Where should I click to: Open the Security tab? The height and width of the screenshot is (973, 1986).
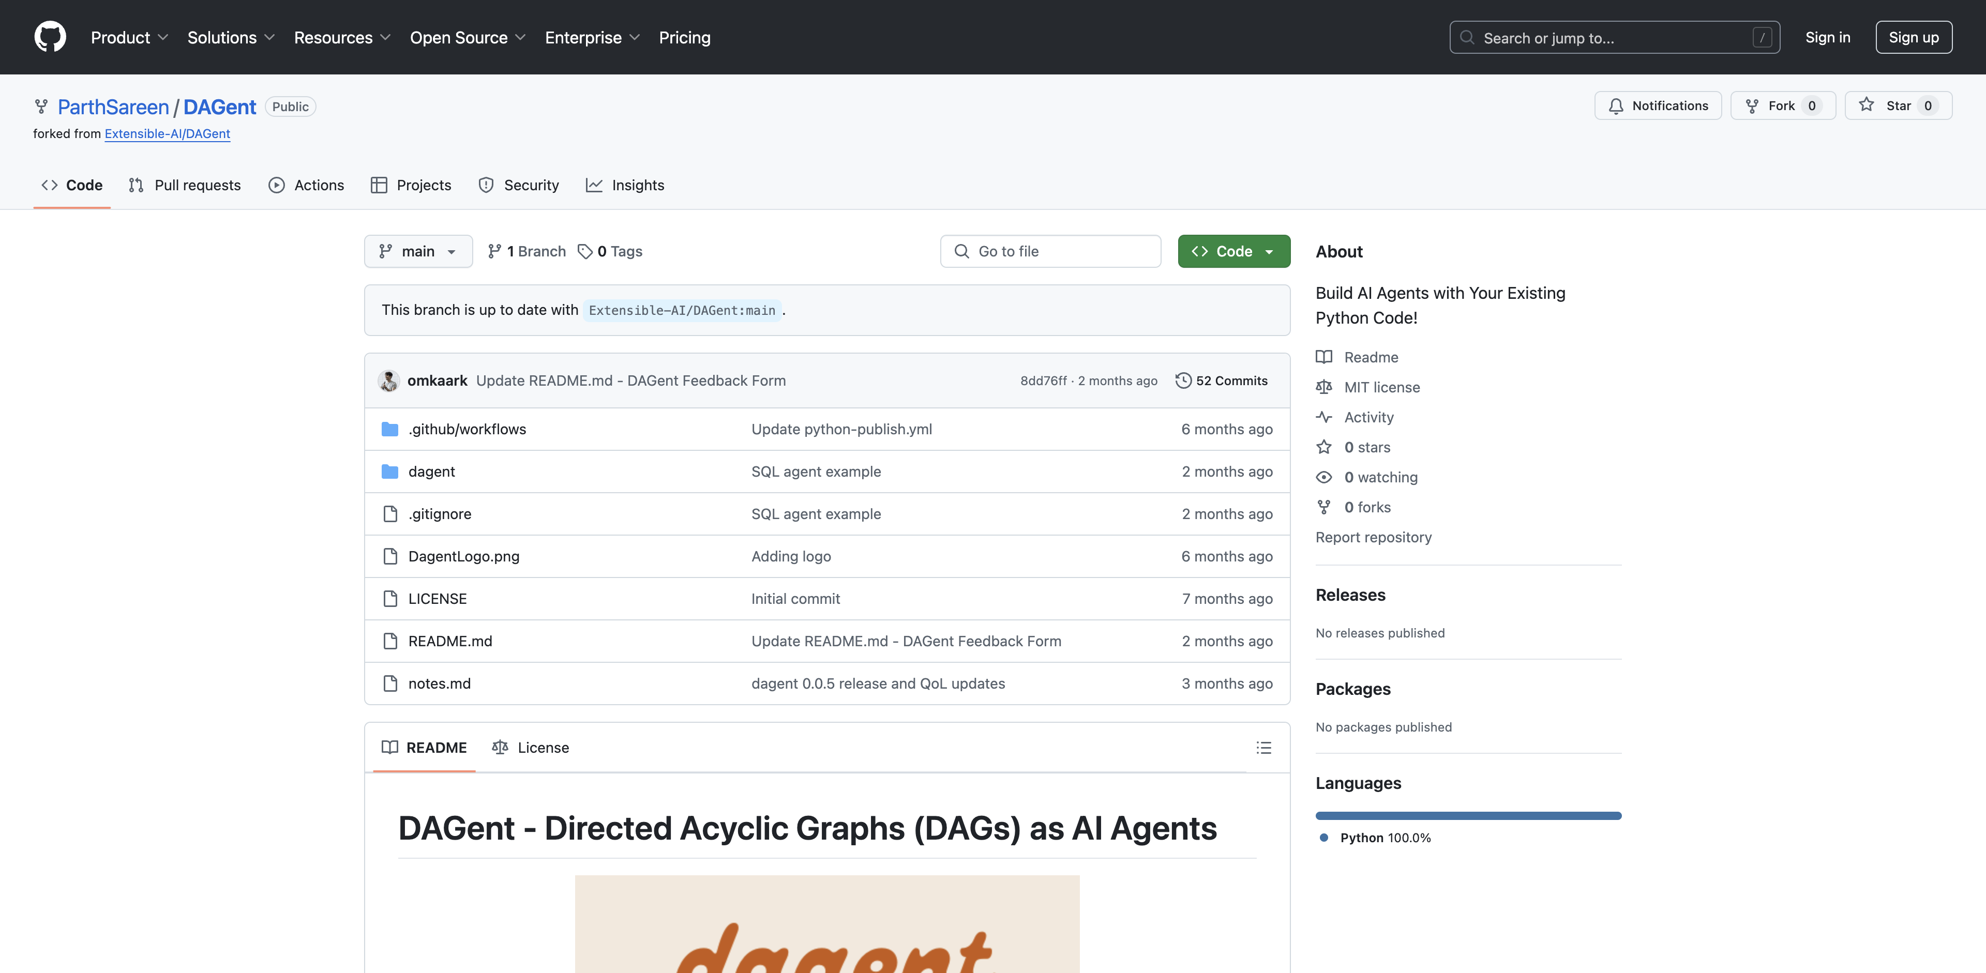[x=519, y=185]
